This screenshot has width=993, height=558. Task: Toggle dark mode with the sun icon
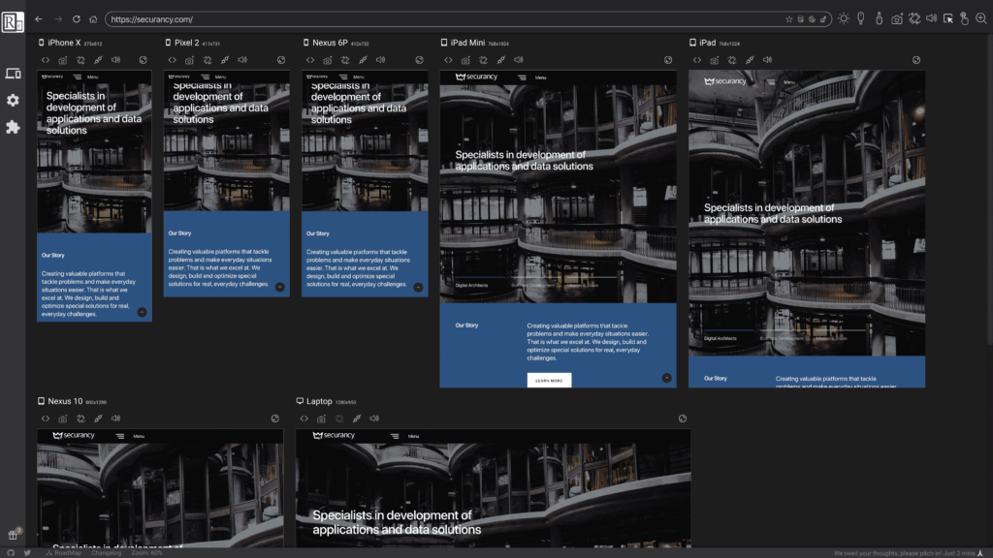coord(844,17)
